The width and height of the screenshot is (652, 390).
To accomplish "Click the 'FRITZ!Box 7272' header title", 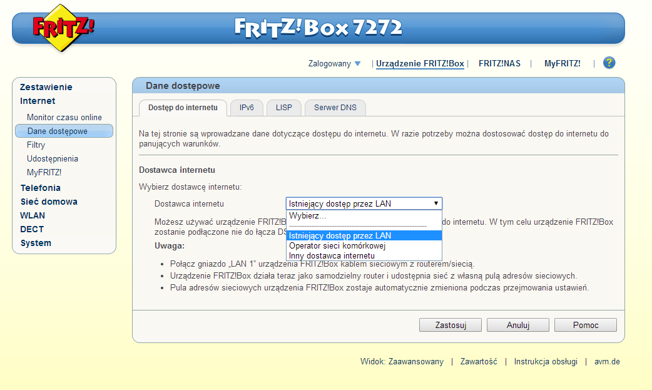I will 318,28.
